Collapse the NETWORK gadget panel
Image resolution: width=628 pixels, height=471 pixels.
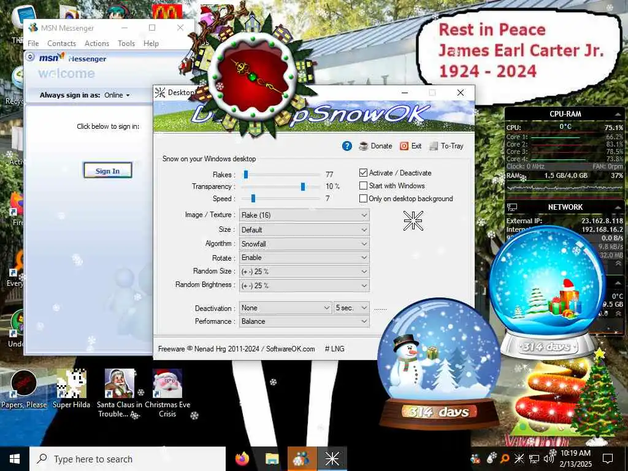[618, 207]
